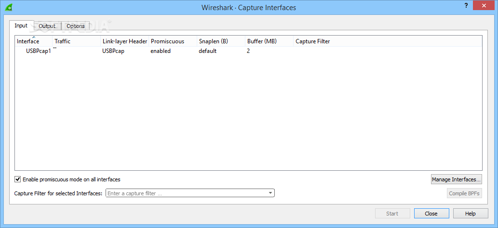This screenshot has height=228, width=498.
Task: Open Help for capture interfaces
Action: 471,214
